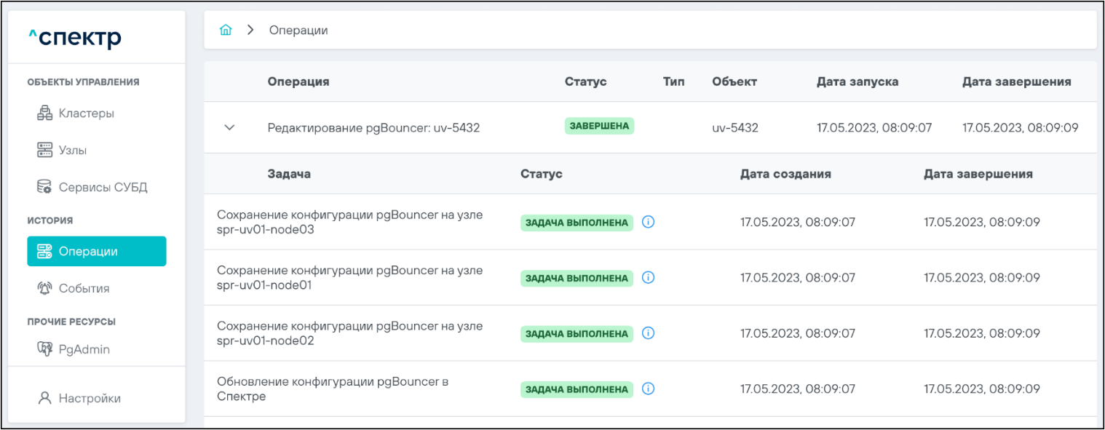The image size is (1105, 430).
Task: Click the PgAdmin elephant icon
Action: coord(45,349)
